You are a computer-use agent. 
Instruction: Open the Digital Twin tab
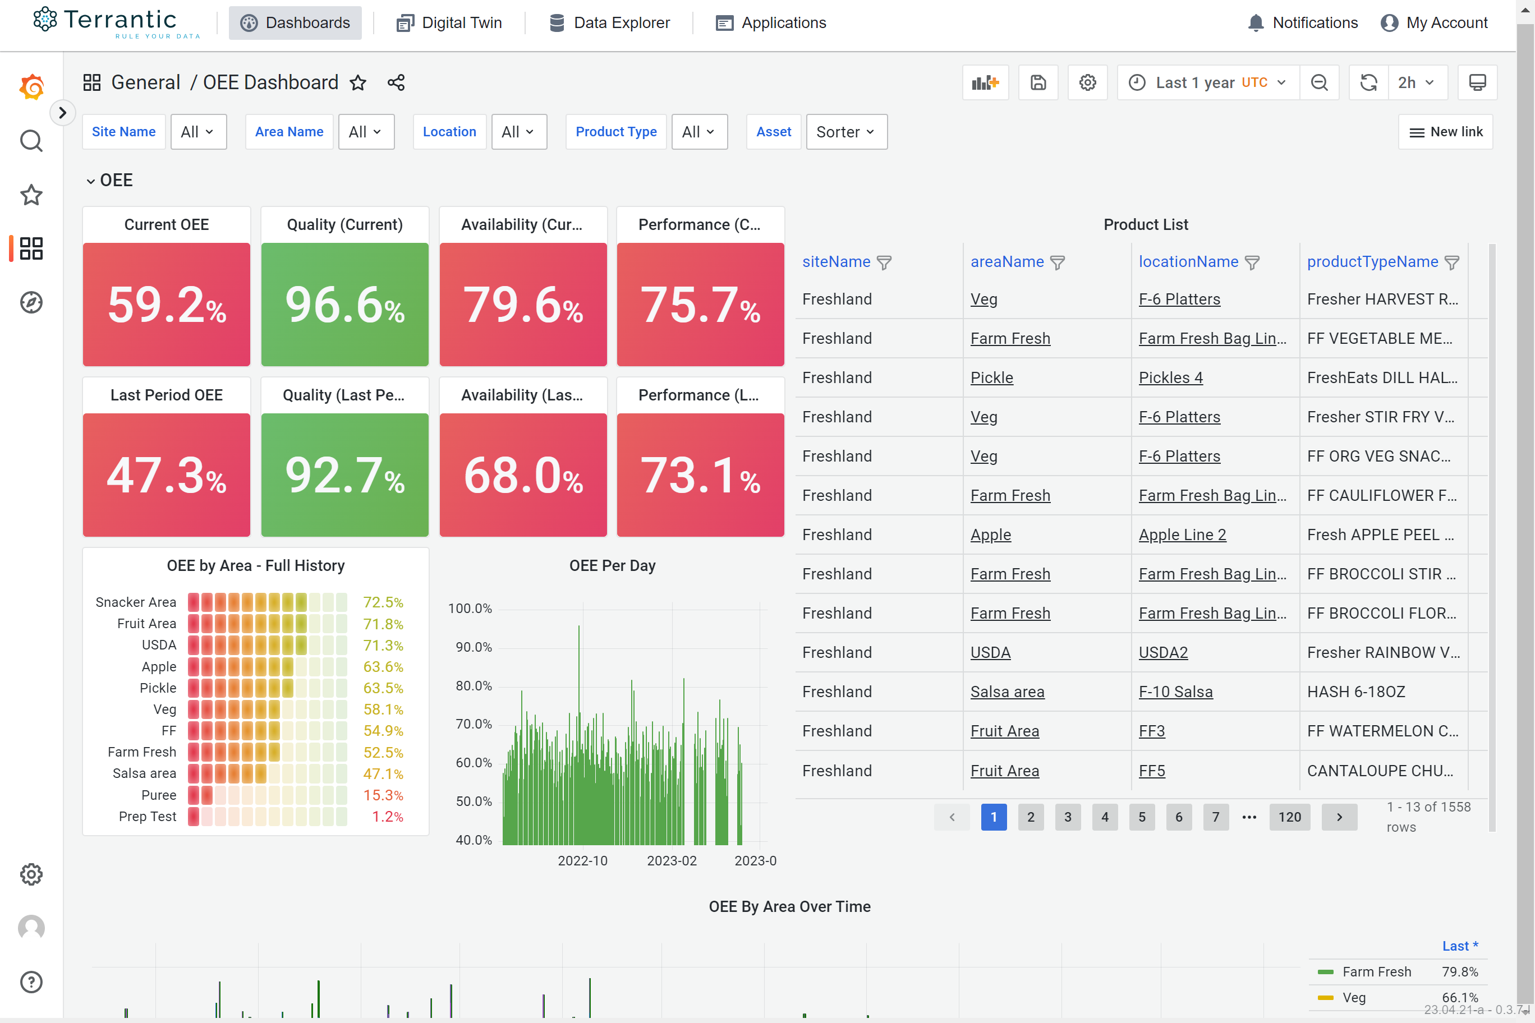coord(449,23)
